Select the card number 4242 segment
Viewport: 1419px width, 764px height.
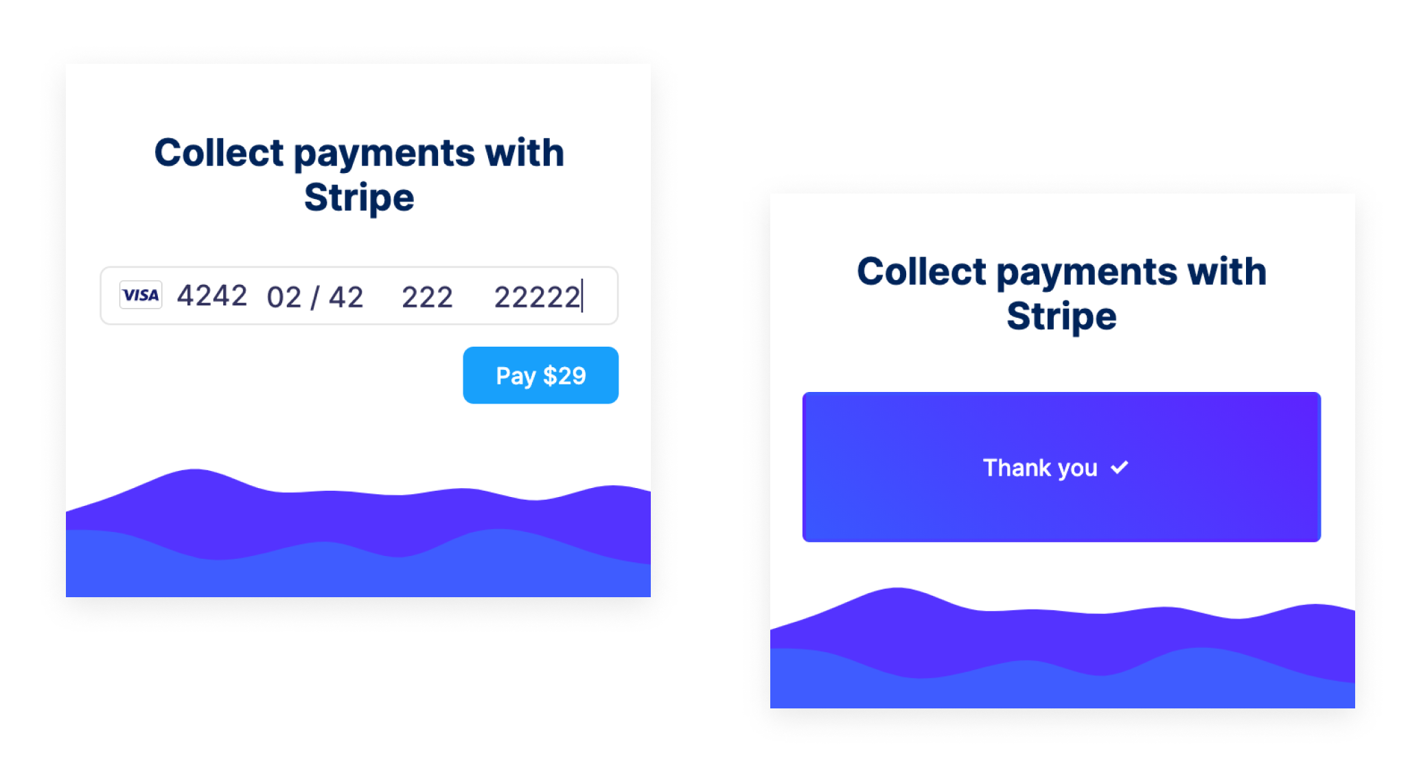tap(211, 295)
